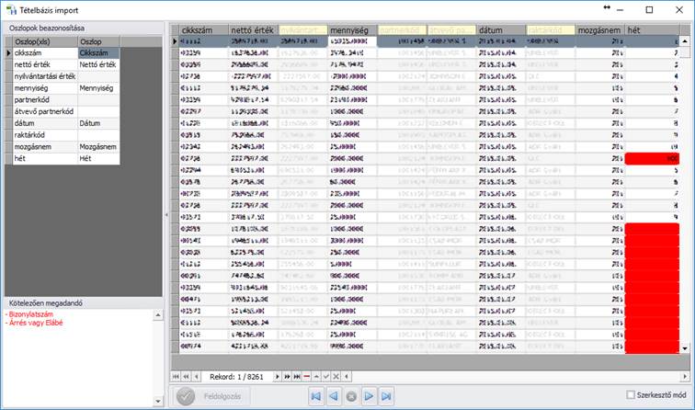The height and width of the screenshot is (410, 695).
Task: Click large blue last-page navigation button
Action: [386, 396]
